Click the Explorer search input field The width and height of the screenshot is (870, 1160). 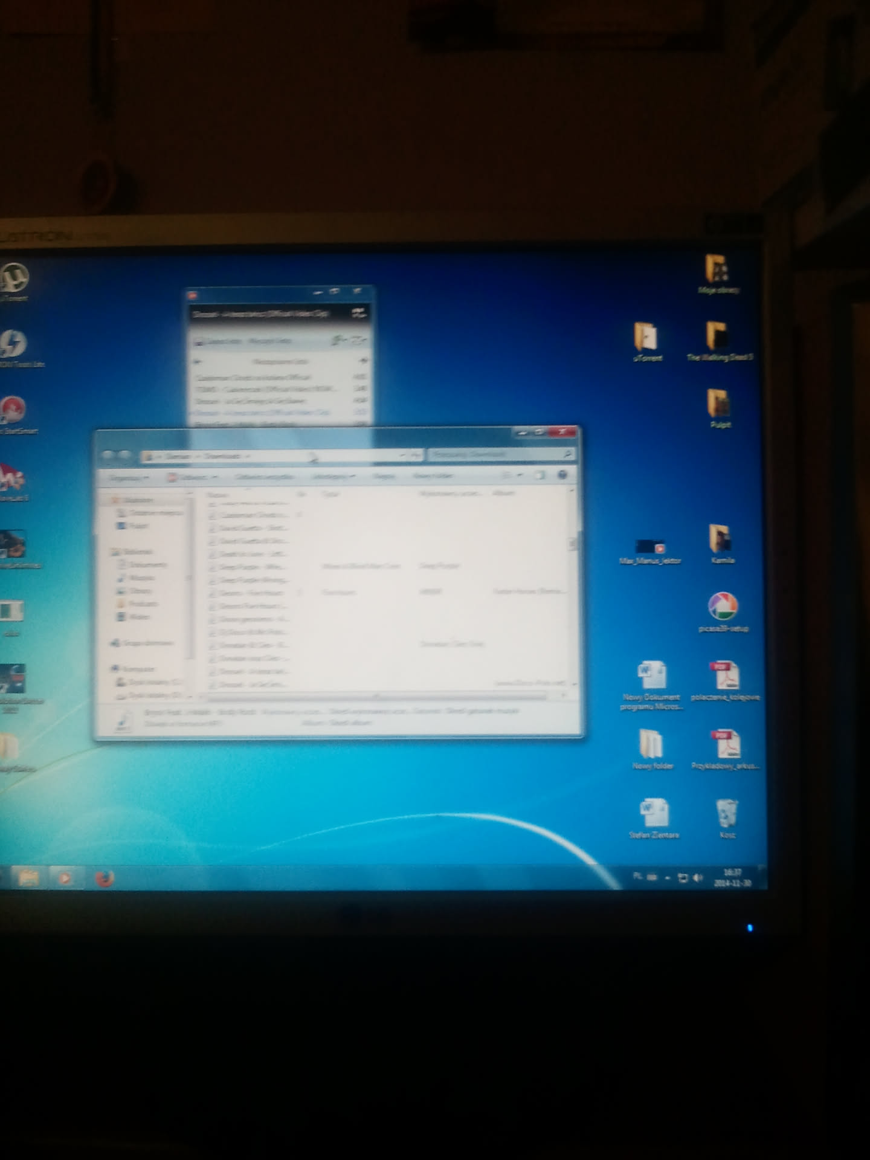coord(495,454)
